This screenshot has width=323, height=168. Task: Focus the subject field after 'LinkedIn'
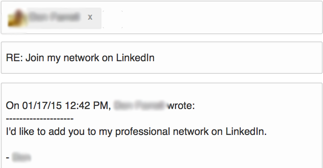tap(237, 58)
